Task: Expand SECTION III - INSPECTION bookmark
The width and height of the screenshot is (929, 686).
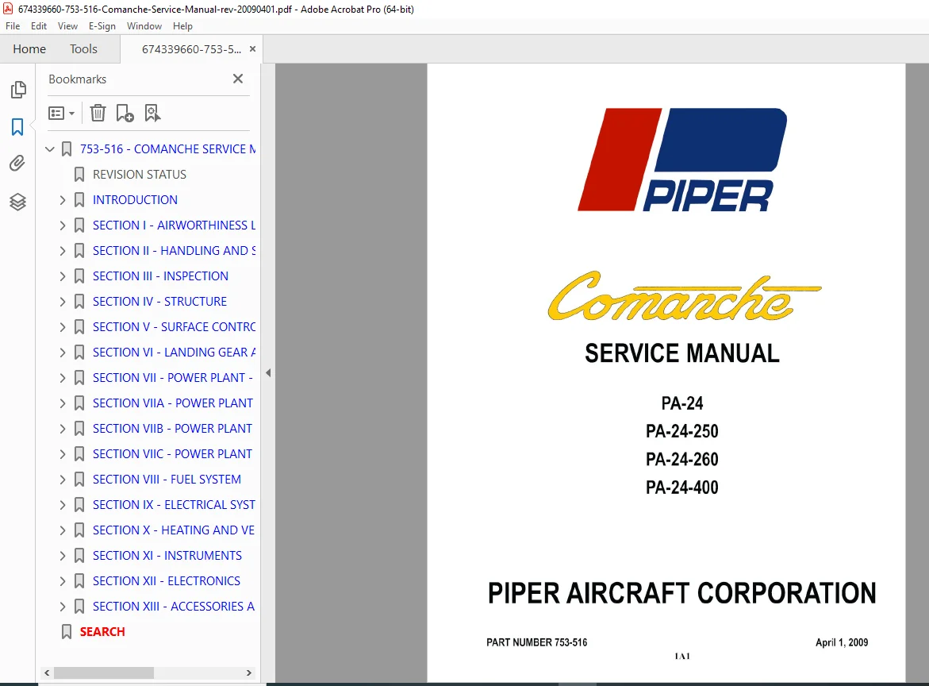Action: coord(63,276)
